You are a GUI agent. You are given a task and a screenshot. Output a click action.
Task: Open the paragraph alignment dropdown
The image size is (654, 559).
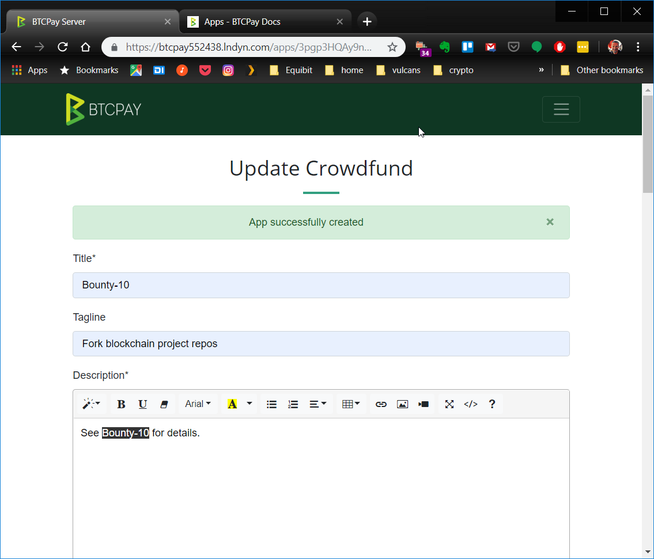(318, 404)
